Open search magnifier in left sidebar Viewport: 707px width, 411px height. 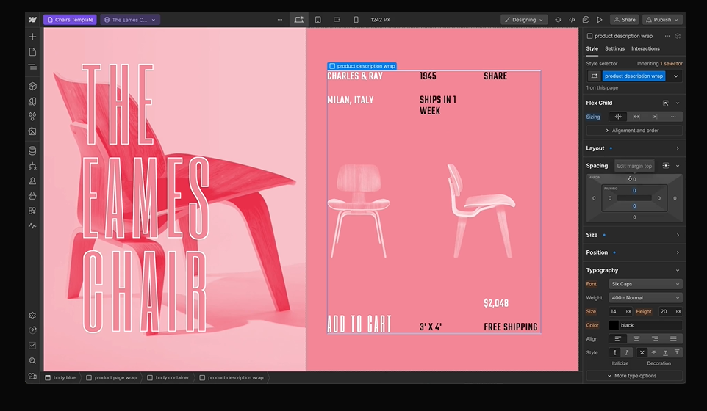32,360
